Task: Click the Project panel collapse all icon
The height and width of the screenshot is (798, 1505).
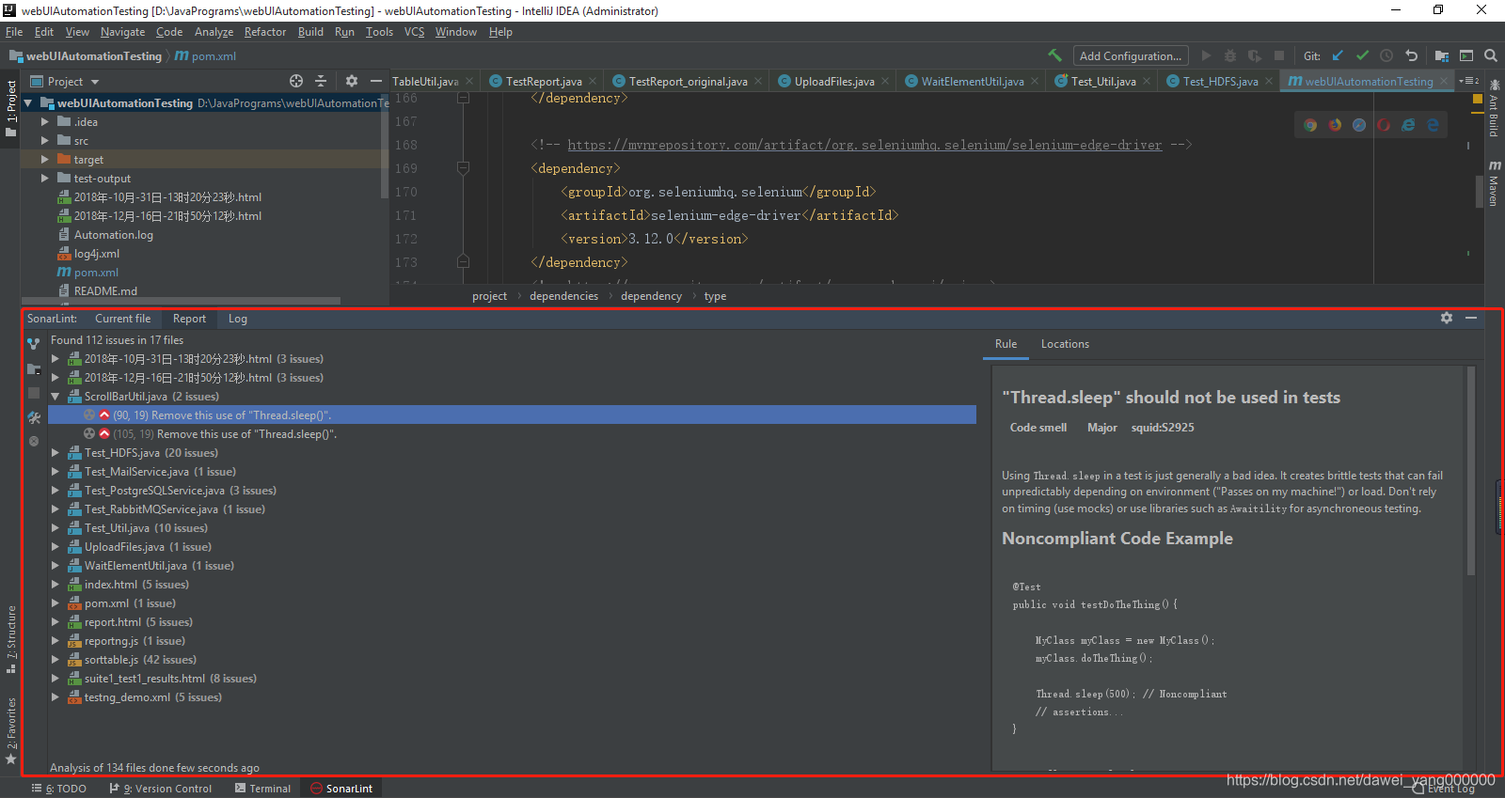Action: [321, 81]
